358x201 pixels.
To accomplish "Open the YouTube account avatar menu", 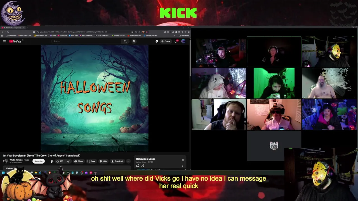I will (x=183, y=41).
